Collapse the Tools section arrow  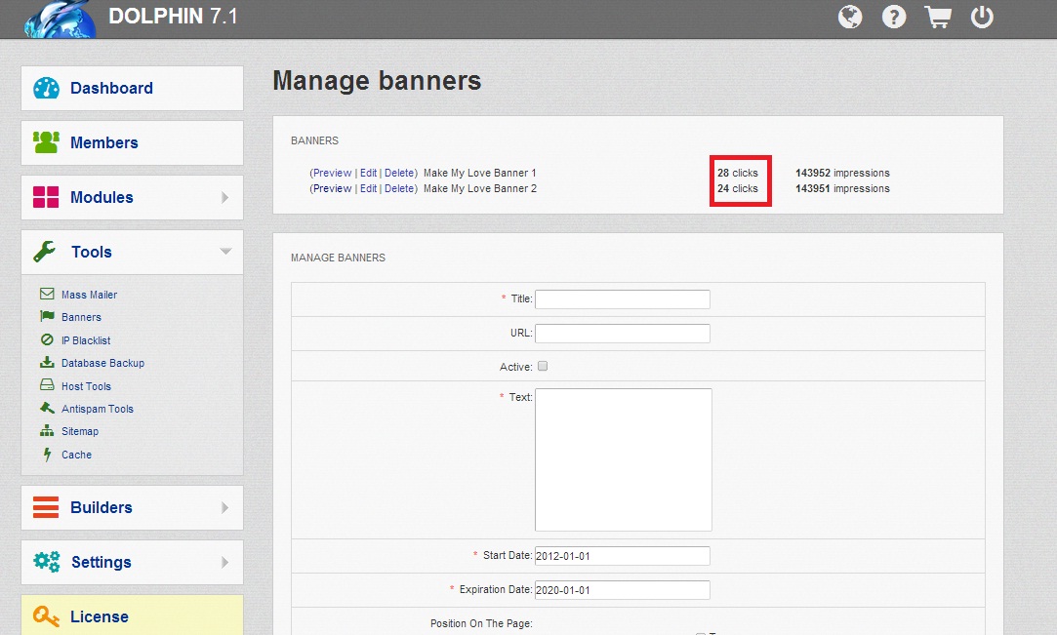[225, 252]
